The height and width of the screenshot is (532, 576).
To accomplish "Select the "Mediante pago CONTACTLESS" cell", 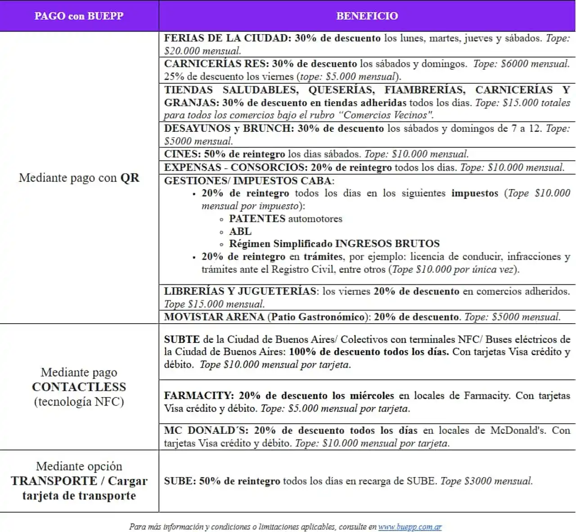I will [79, 387].
